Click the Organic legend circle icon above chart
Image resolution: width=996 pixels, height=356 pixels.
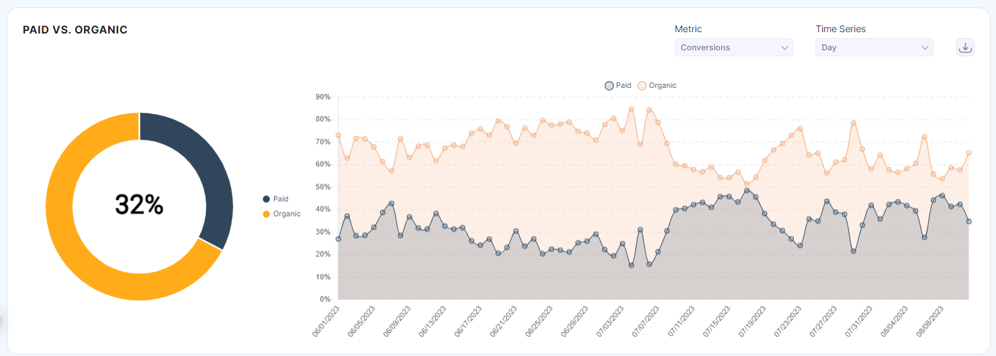click(x=642, y=86)
